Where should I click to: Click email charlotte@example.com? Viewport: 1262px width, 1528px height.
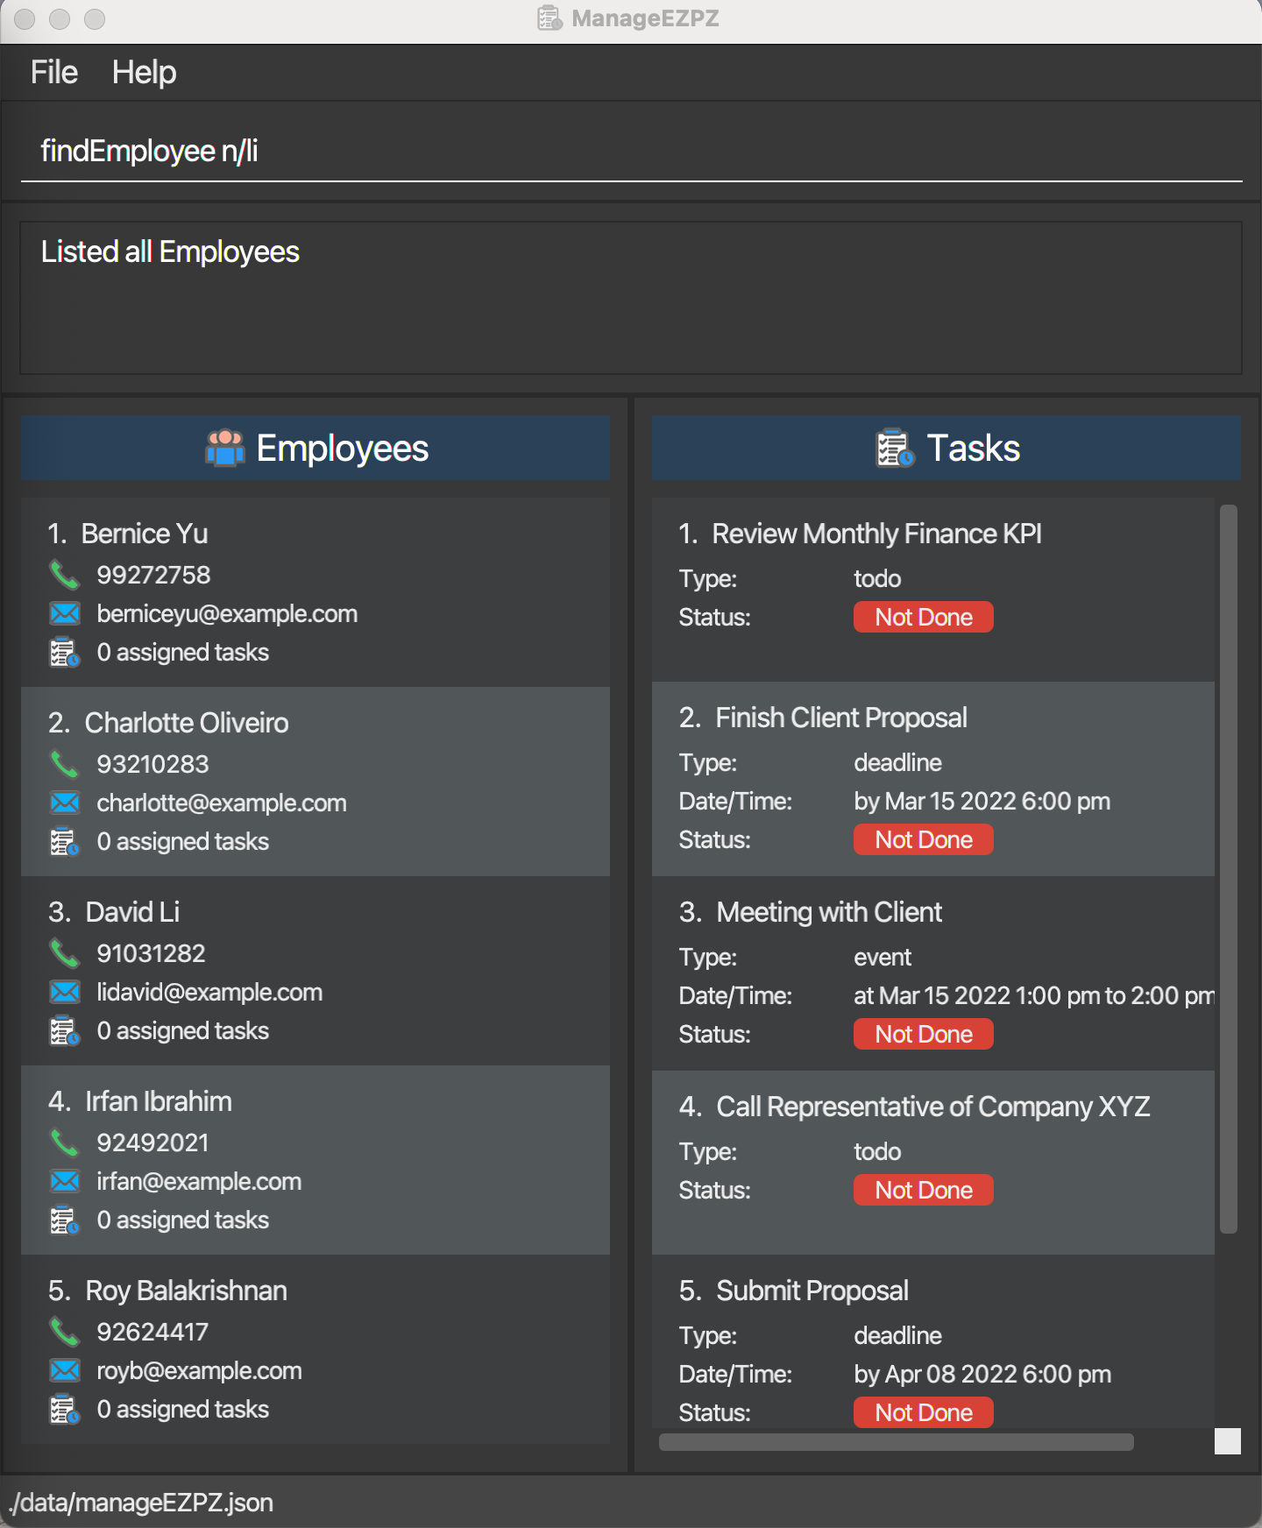click(x=222, y=803)
